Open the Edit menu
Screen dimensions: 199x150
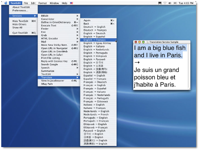coord(33,3)
